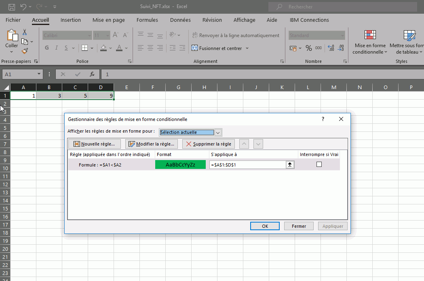Viewport: 424px width, 281px height.
Task: Toggle Renvoyer à la ligne automatiquement
Action: click(236, 35)
